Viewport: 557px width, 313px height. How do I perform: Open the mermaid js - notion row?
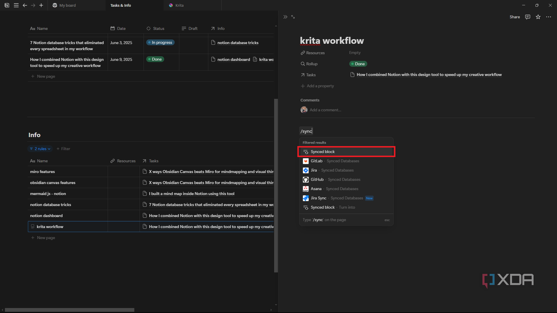point(48,194)
